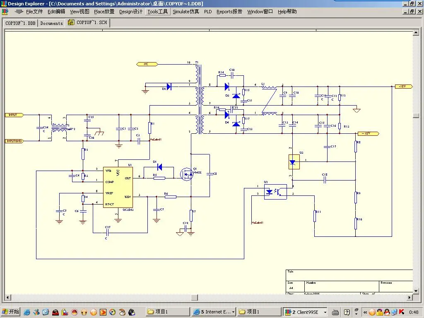Click the schematic sheet icon on the COPYOF~1.SCH tab
The height and width of the screenshot is (318, 424).
coord(71,22)
